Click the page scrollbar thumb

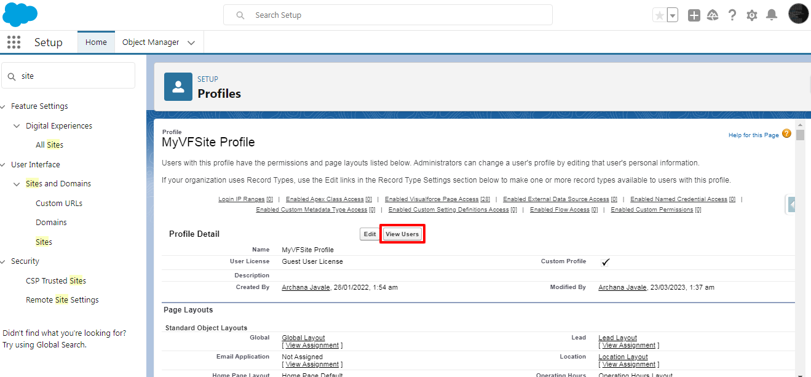tap(800, 135)
